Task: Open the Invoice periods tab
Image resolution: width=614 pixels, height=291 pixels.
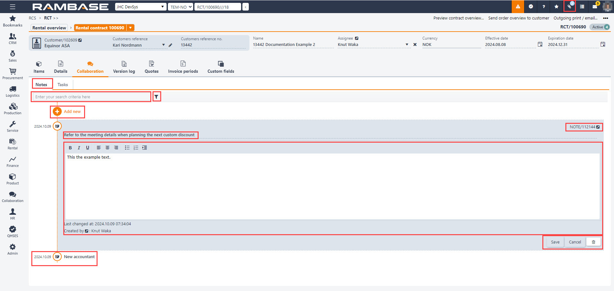Action: pos(183,67)
